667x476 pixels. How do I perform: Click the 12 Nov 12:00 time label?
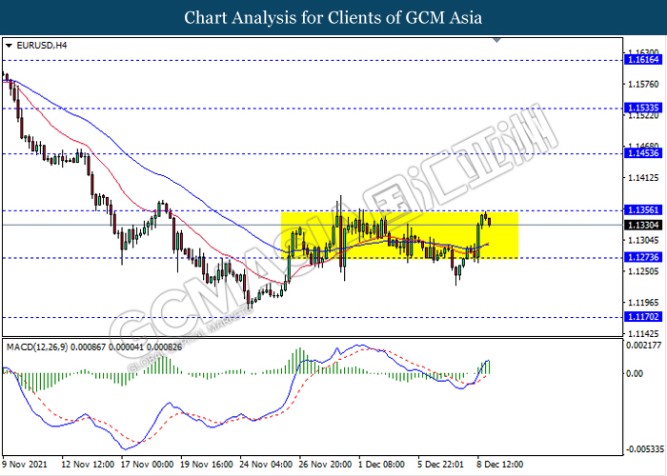88,464
